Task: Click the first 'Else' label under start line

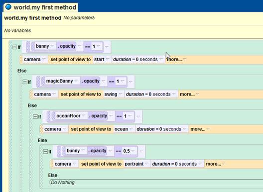Action: [22, 71]
